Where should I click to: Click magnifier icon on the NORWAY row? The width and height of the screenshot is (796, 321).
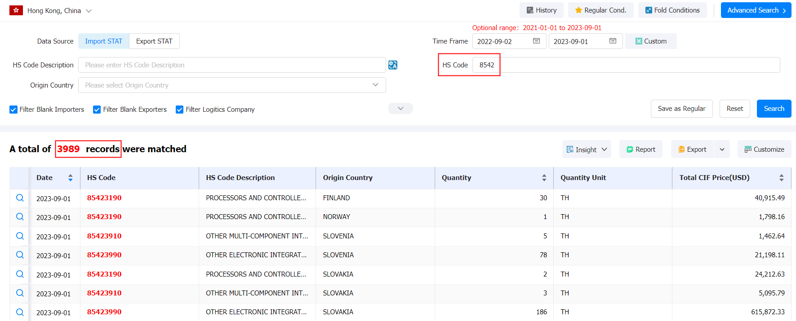[x=20, y=217]
